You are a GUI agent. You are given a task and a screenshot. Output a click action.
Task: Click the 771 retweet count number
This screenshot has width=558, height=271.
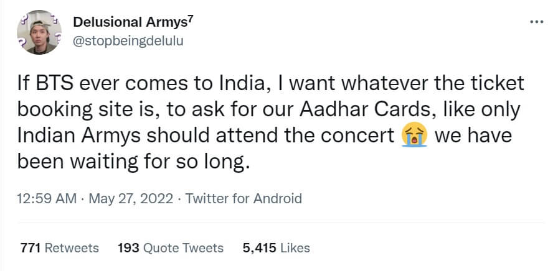[x=31, y=248]
